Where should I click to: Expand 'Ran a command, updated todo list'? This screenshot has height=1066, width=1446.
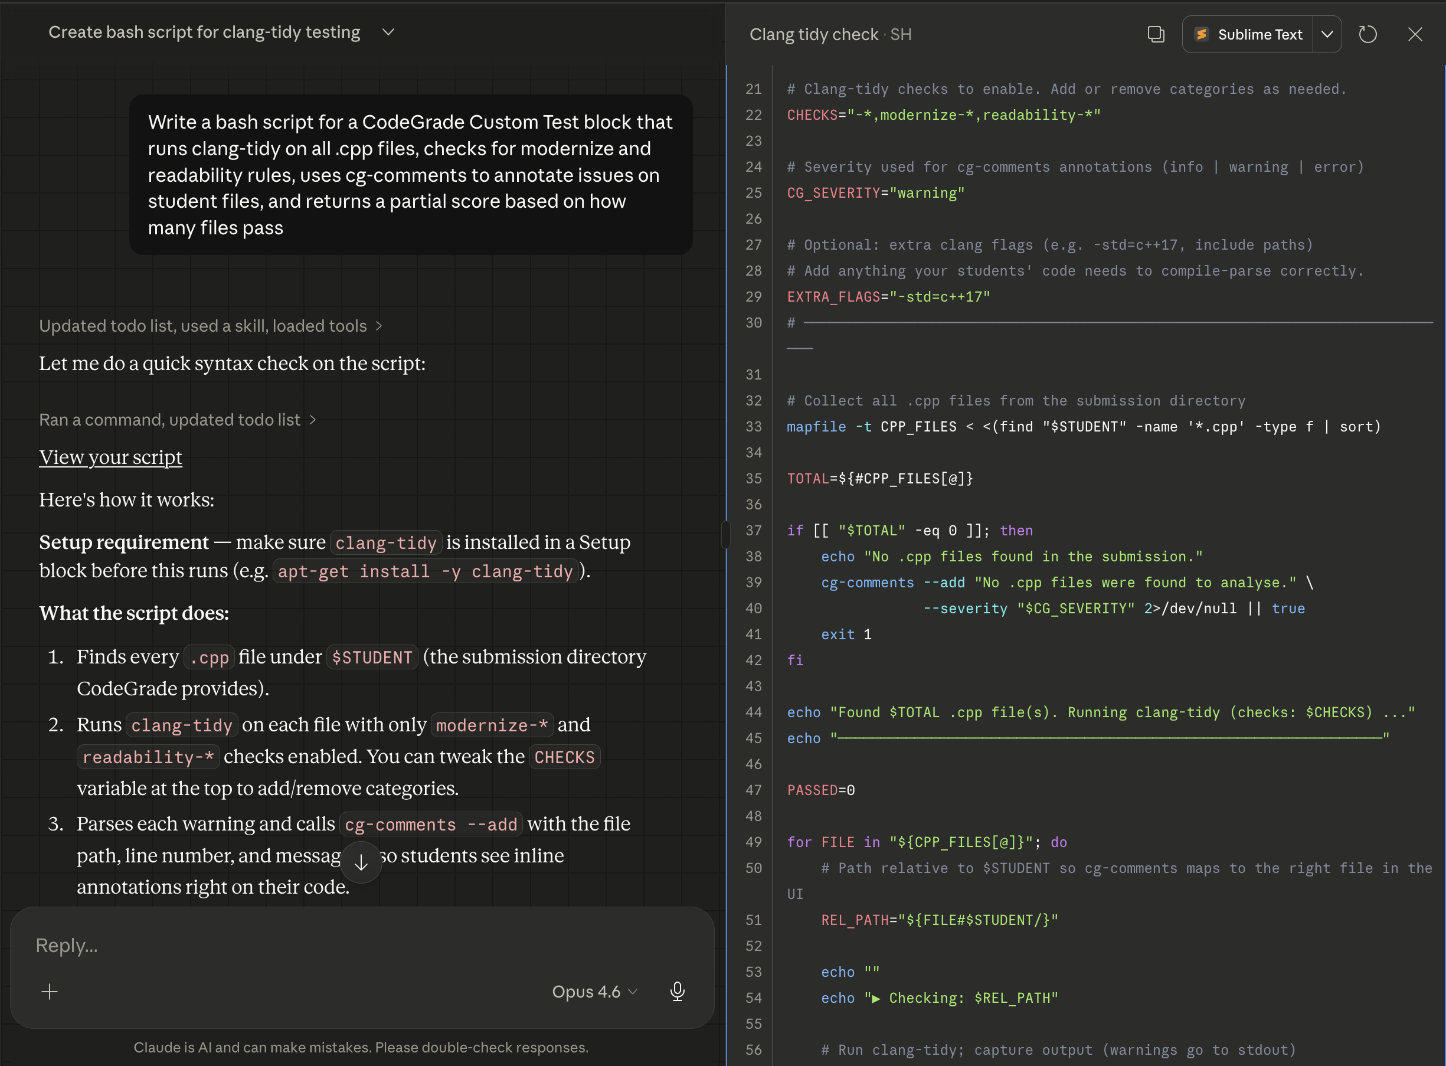178,420
